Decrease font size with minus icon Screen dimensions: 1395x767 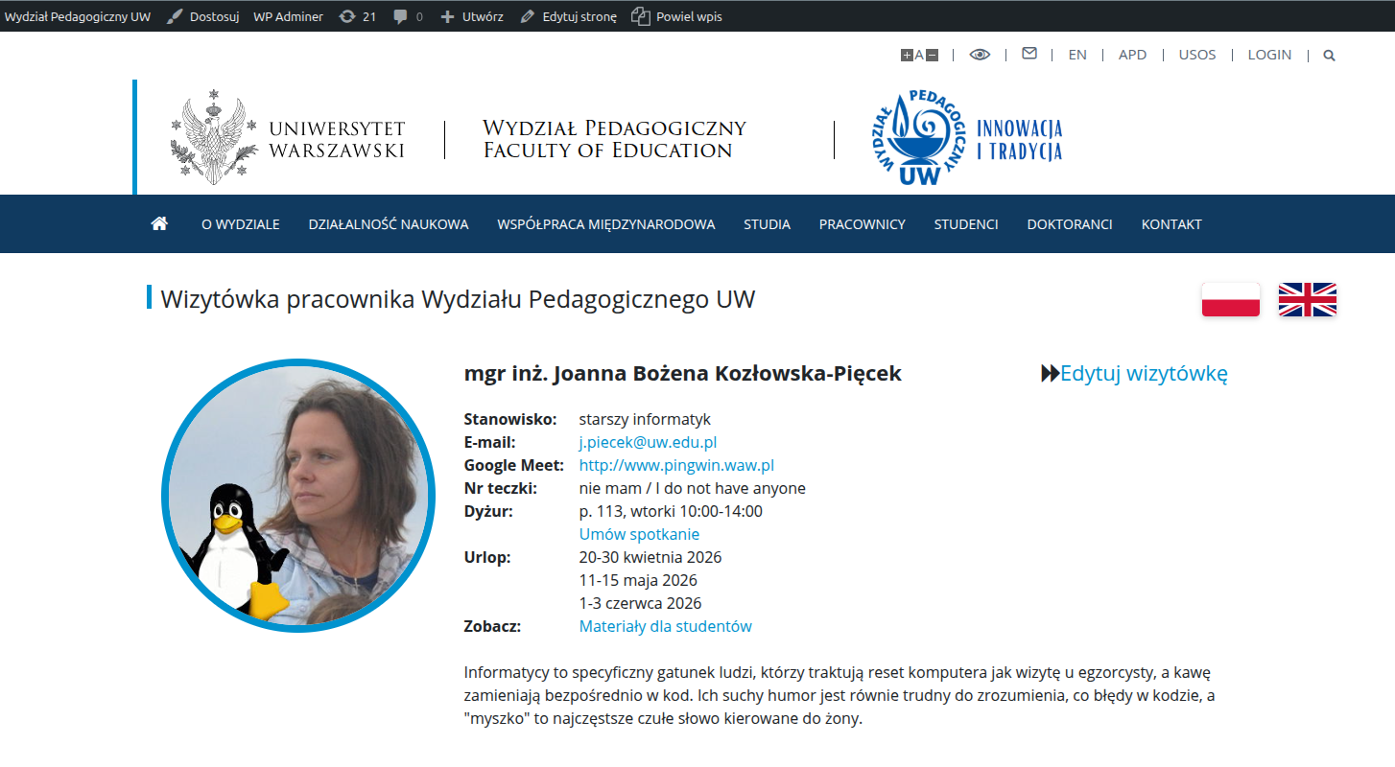tap(932, 55)
